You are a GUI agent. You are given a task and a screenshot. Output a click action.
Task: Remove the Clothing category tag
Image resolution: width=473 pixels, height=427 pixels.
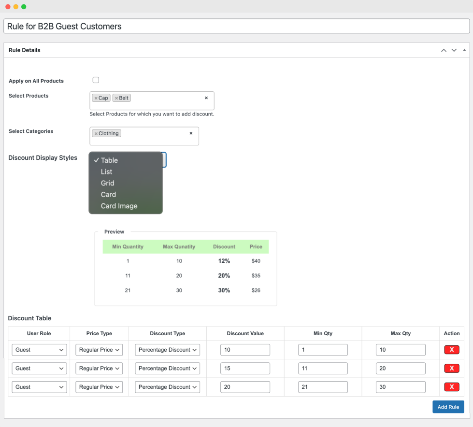(x=96, y=134)
